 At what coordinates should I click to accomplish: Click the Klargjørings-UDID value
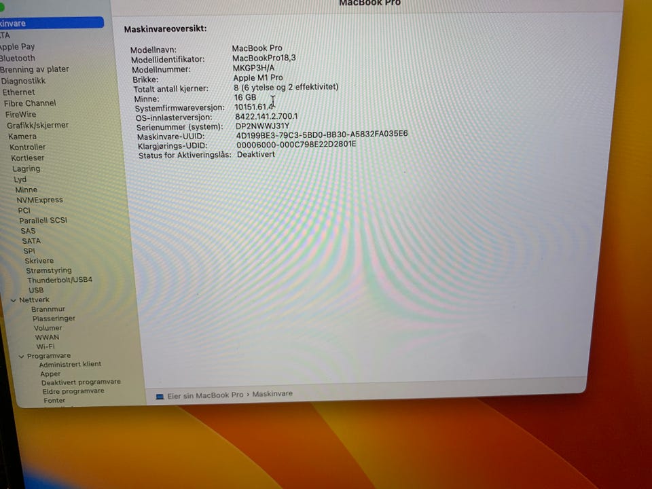[x=297, y=145]
